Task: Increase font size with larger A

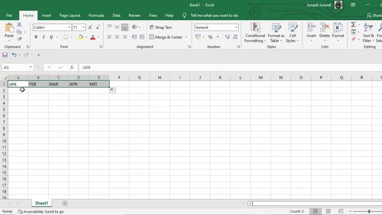Action: 90,27
